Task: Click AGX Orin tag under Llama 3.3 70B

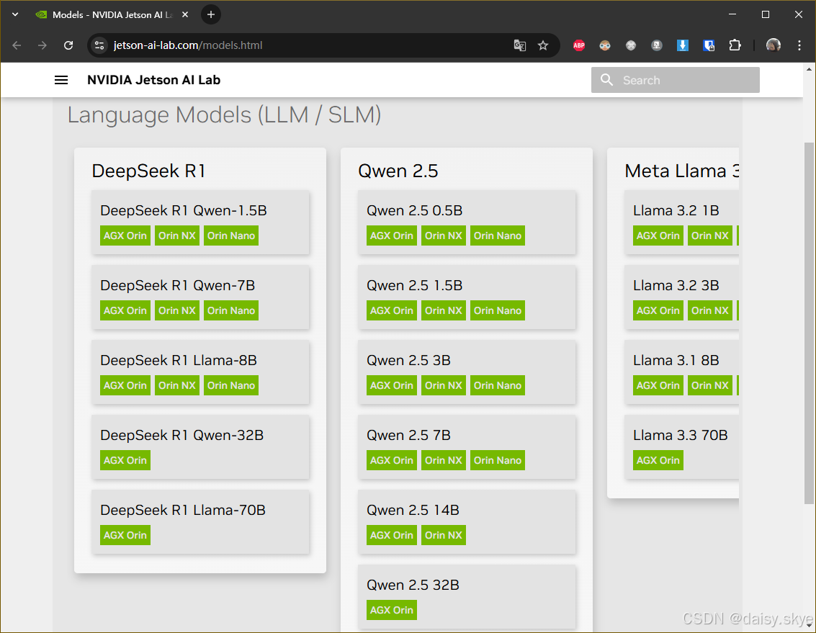Action: click(658, 460)
